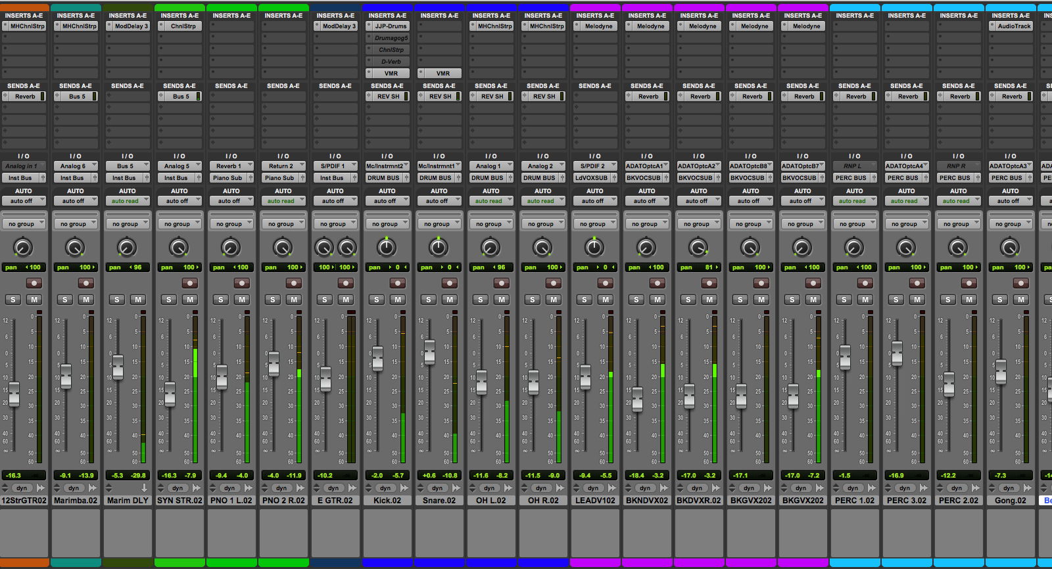Toggle the dyn button on SYN STR.02
Image resolution: width=1052 pixels, height=569 pixels.
tap(178, 488)
